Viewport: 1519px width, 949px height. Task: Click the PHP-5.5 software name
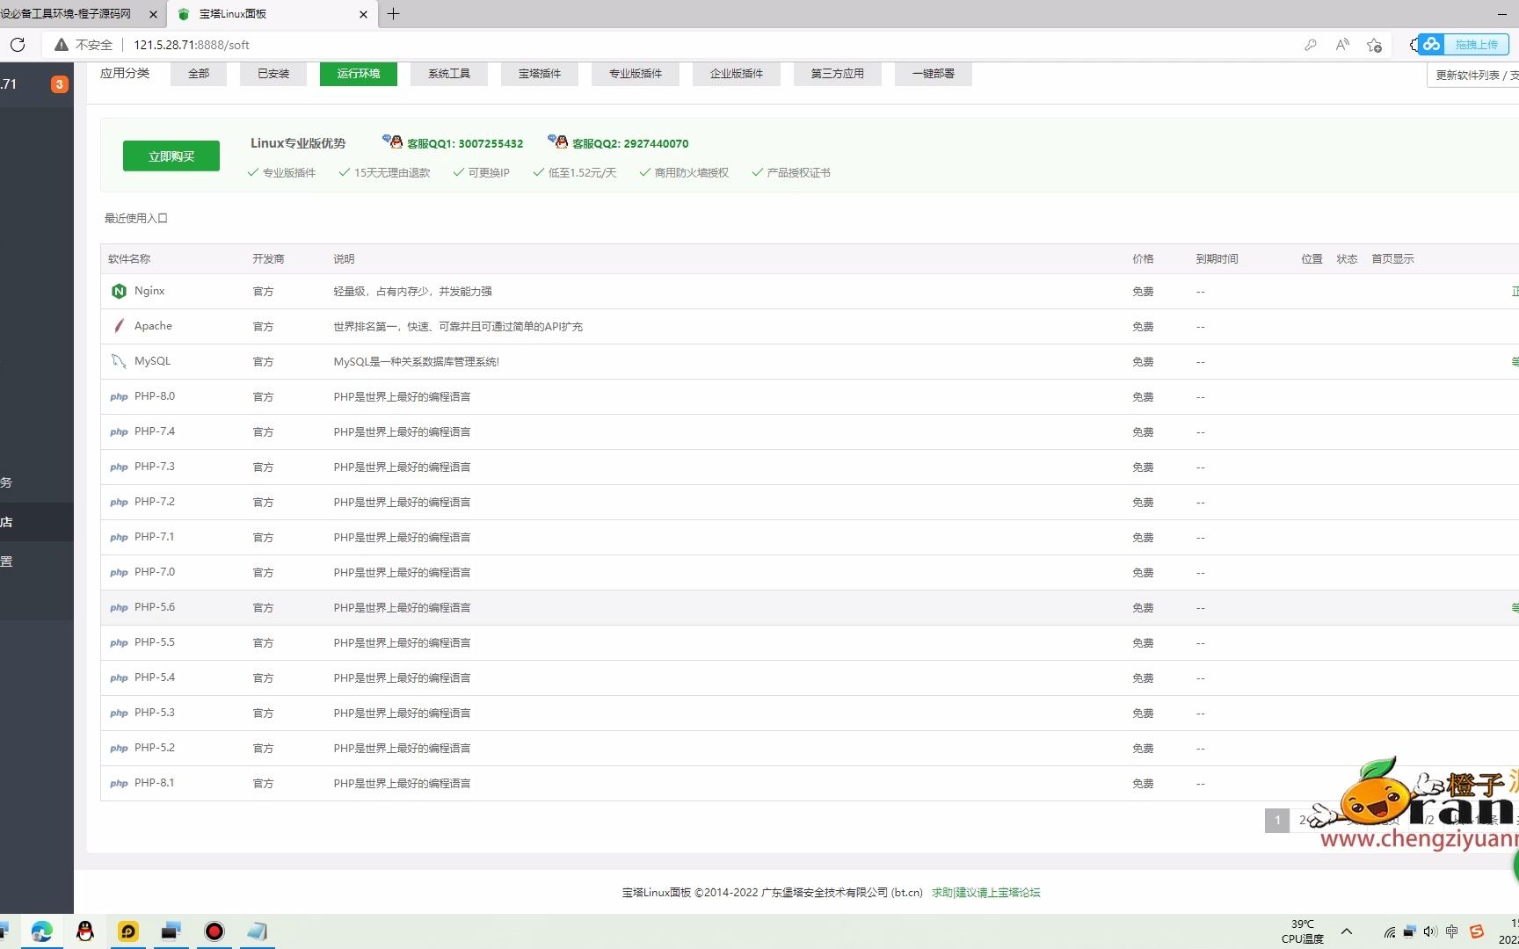[x=155, y=642]
